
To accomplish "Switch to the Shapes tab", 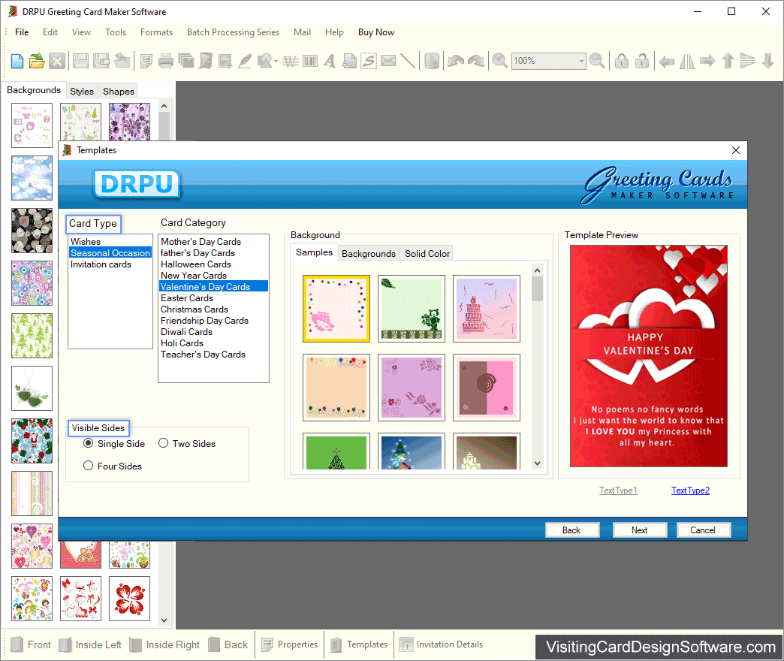I will point(119,91).
